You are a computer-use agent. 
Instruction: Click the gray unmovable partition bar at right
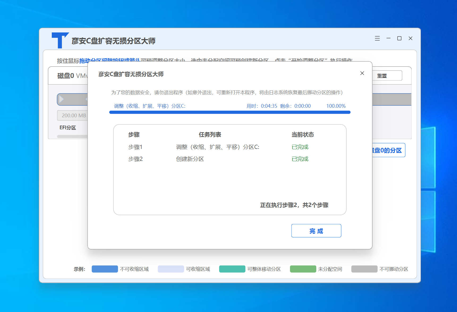392,99
